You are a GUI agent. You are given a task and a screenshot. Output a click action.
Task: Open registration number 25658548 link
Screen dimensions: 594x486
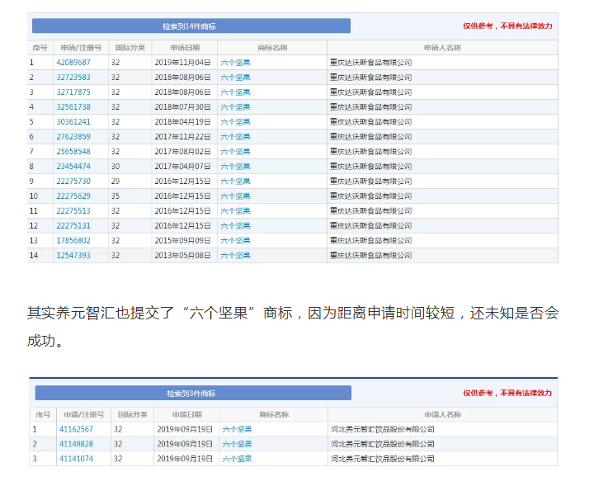point(73,152)
